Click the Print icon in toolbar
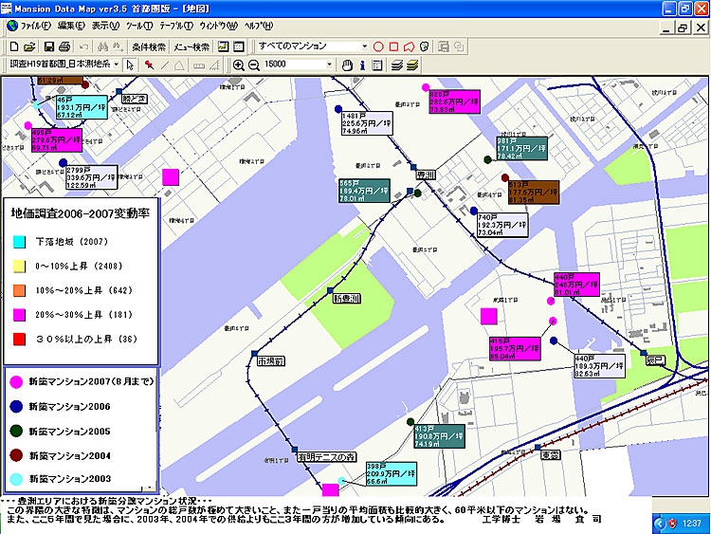Image resolution: width=711 pixels, height=534 pixels. point(65,46)
